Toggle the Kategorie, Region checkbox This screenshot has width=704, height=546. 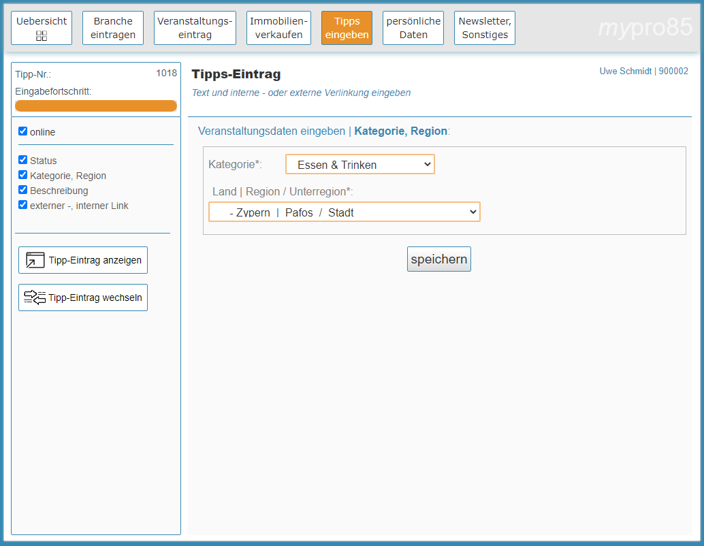[x=23, y=176]
